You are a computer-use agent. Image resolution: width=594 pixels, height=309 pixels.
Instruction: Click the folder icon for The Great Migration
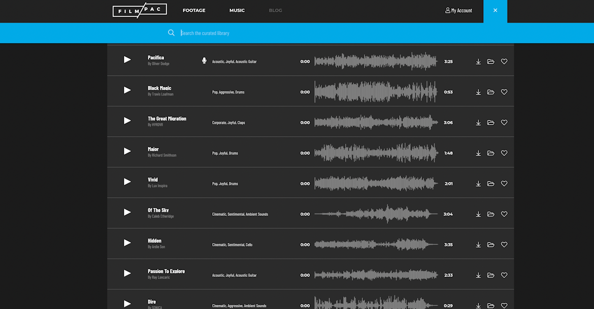point(490,122)
